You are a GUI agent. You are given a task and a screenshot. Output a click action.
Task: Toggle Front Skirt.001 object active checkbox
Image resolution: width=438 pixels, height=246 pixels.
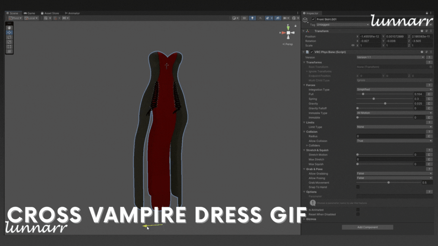(x=313, y=19)
